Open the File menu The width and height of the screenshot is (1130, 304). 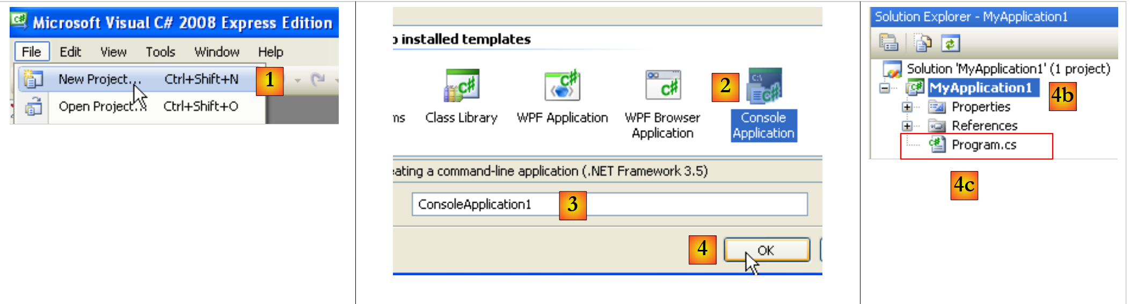pos(32,52)
